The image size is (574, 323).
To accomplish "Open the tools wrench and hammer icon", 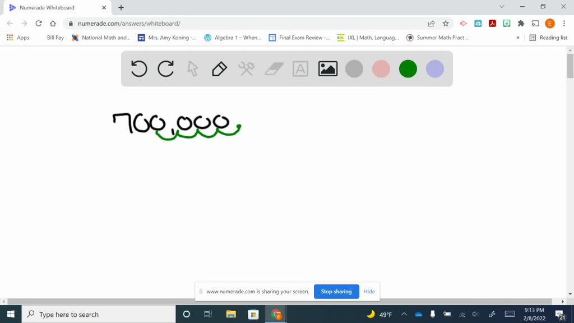I will coord(246,69).
